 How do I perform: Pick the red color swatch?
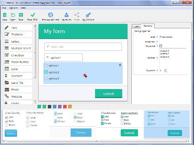point(65,107)
